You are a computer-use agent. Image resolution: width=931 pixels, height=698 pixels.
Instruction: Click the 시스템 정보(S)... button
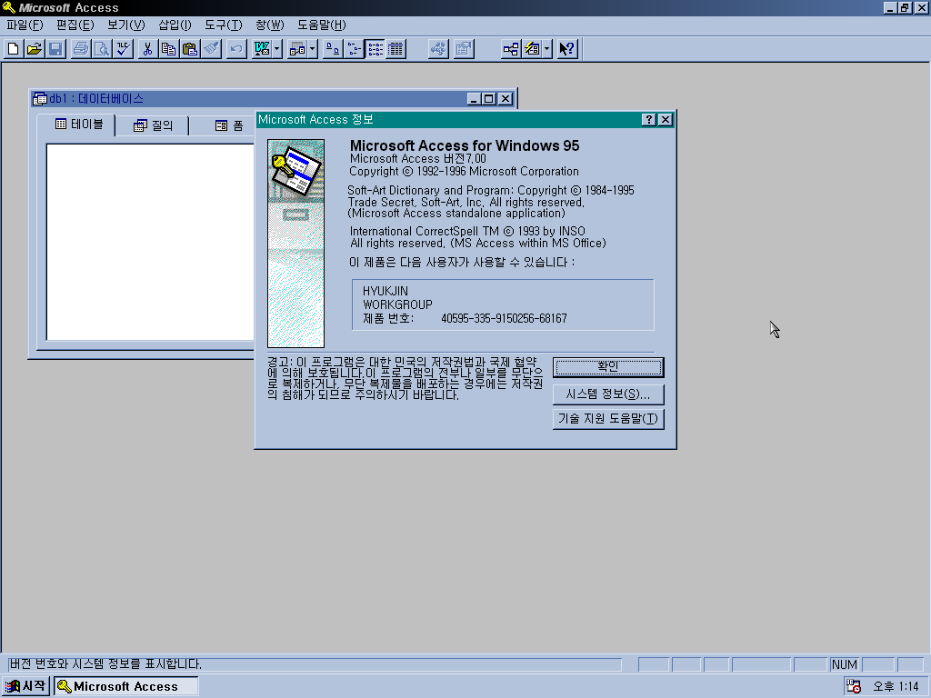(608, 394)
